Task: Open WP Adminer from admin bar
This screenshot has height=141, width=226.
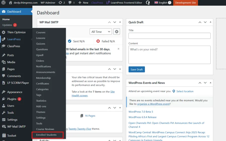Action: coord(48,3)
